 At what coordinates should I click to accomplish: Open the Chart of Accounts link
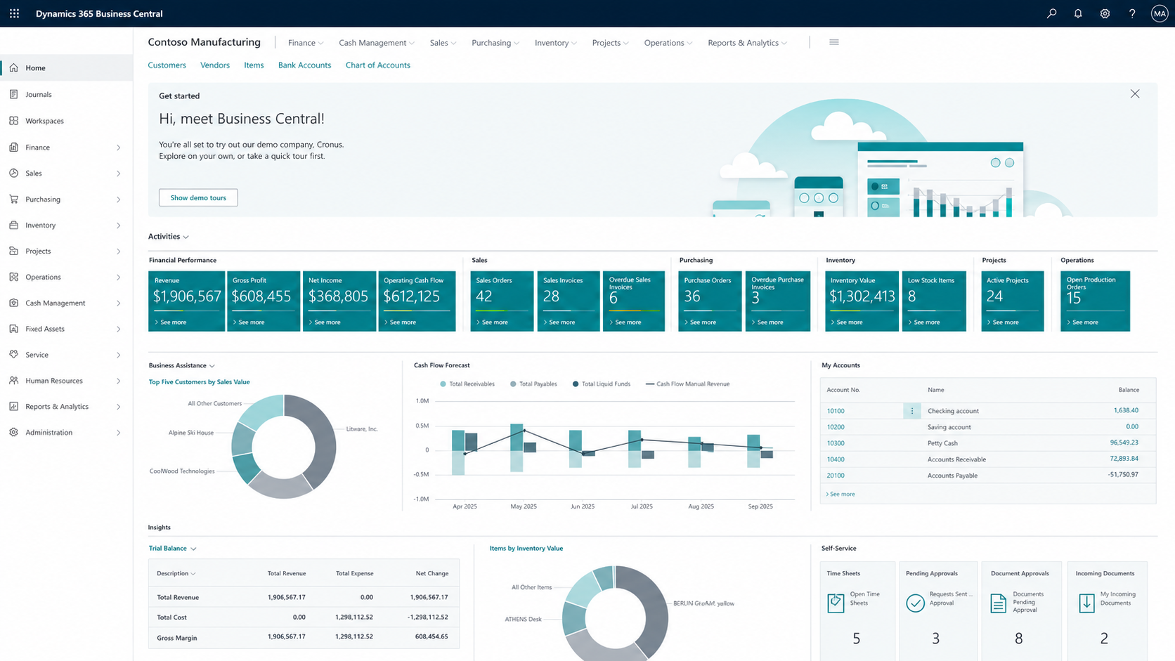coord(378,65)
